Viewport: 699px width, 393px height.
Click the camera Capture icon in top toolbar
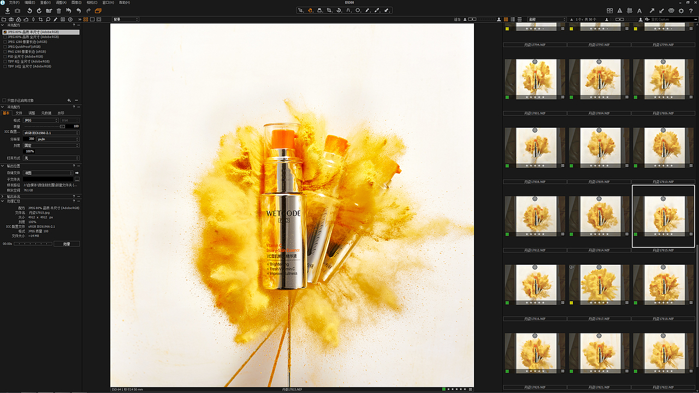[x=16, y=10]
